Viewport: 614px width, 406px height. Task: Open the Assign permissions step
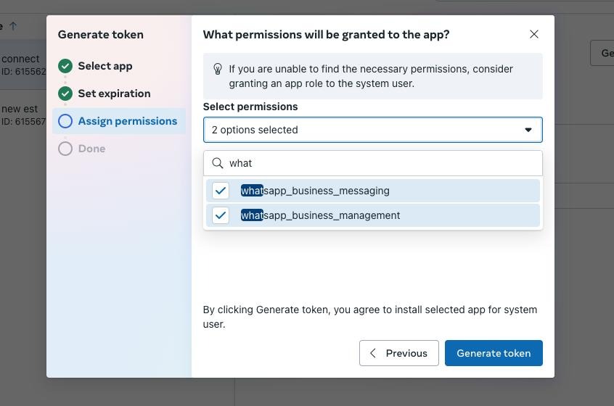pos(128,121)
